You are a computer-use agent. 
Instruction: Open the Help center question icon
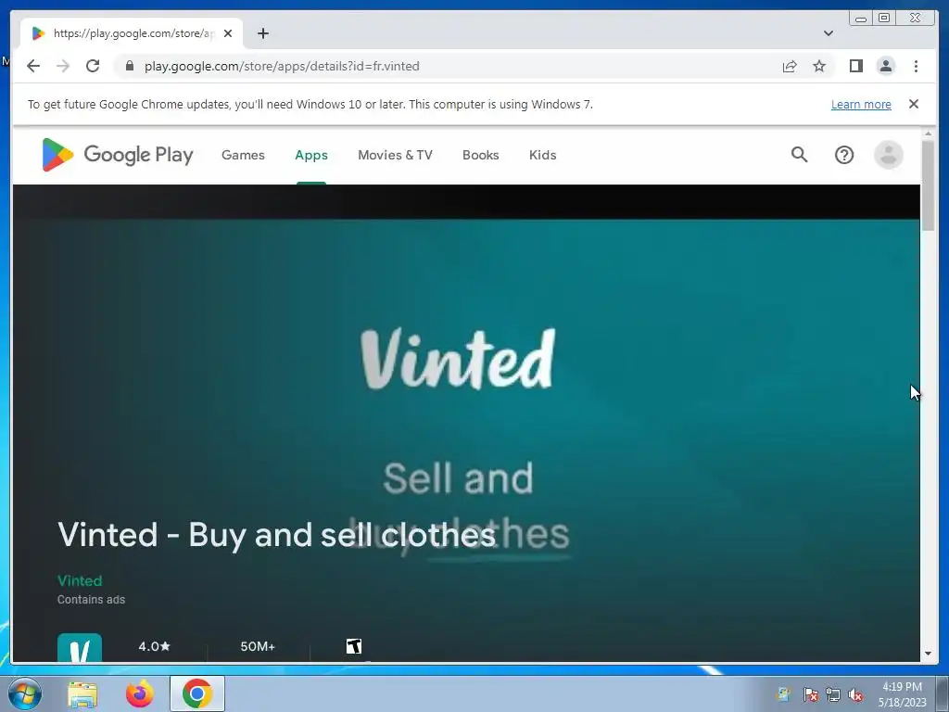[x=843, y=155]
